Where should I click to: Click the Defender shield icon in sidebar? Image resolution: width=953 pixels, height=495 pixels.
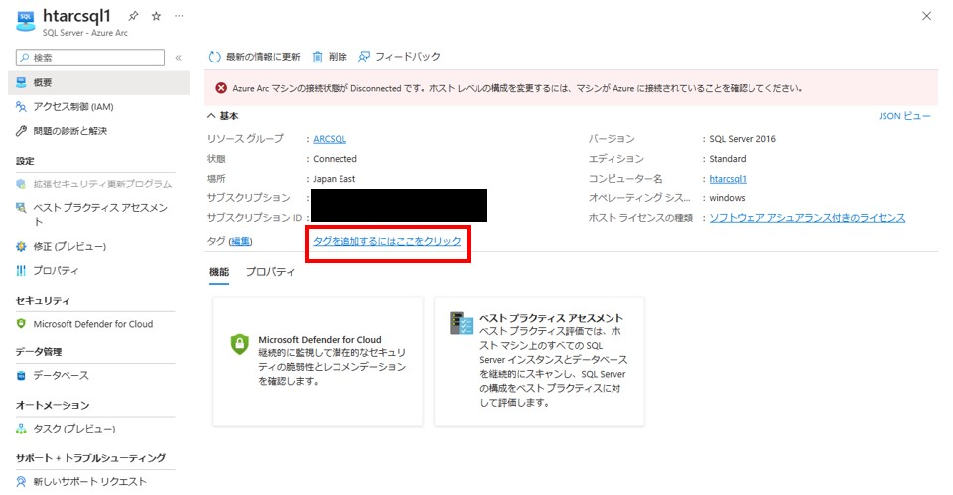21,324
